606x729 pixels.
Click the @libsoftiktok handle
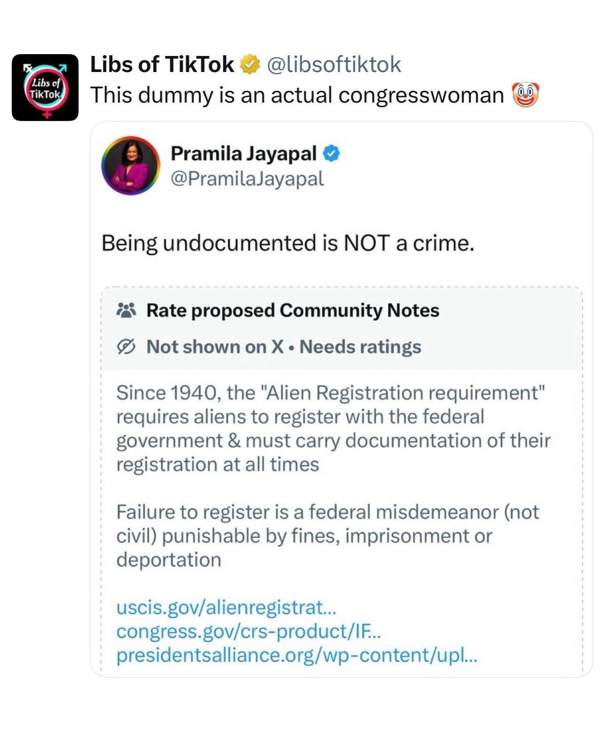point(334,64)
